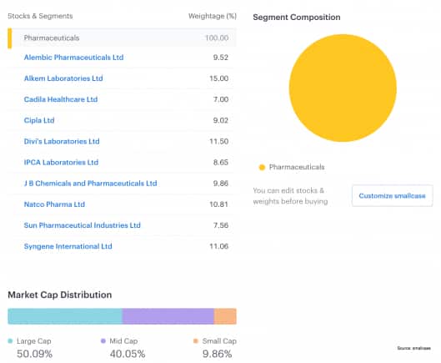The image size is (441, 363).
Task: Click the Pharmaceuticals legend label
Action: (x=297, y=167)
